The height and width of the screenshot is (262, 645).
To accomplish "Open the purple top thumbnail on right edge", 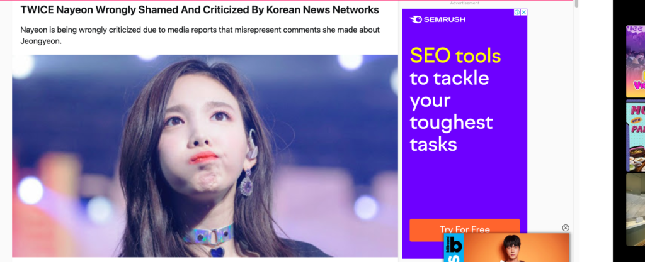I will pyautogui.click(x=636, y=62).
